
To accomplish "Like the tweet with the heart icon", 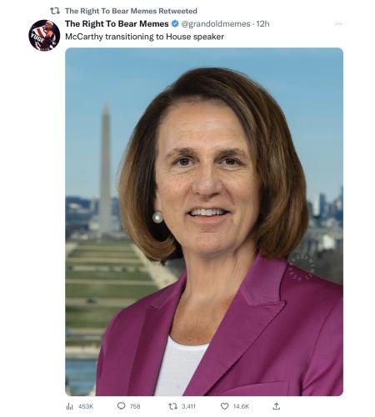I will point(224,406).
